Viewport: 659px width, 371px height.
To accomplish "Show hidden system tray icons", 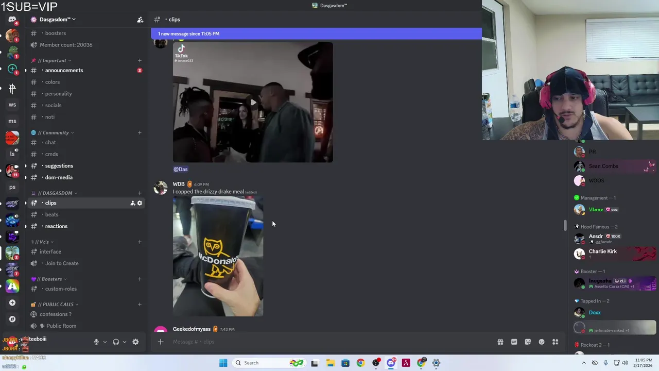I will click(x=584, y=363).
